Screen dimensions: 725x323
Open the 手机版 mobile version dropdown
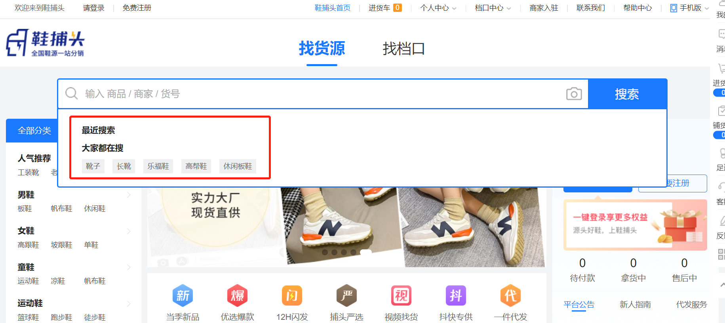click(x=689, y=8)
